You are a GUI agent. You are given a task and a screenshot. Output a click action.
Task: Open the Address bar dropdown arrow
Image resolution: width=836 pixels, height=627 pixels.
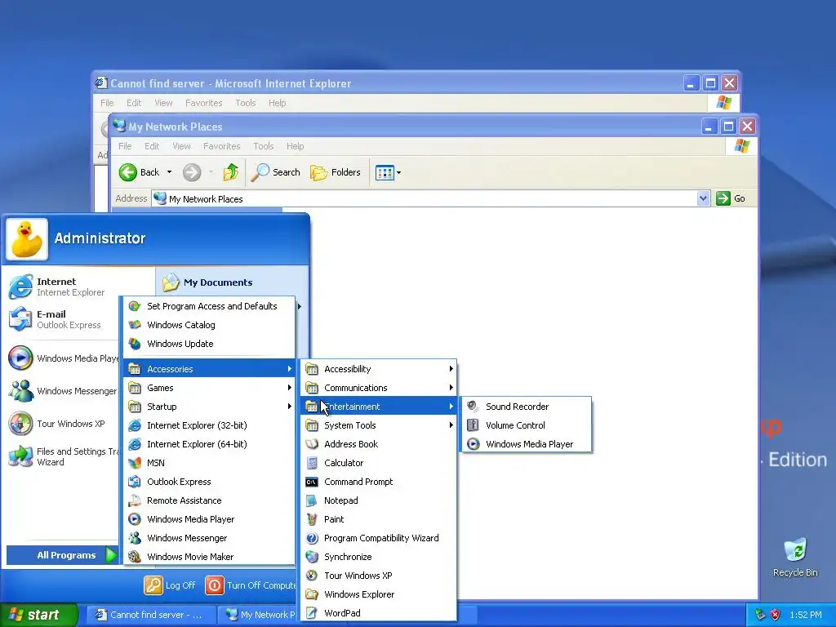[703, 198]
